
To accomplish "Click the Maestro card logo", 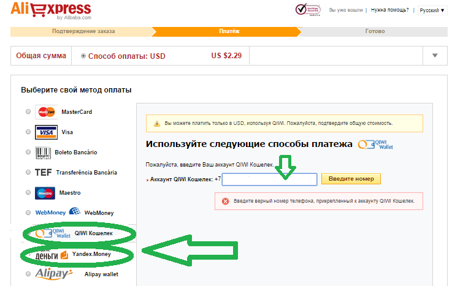I will [x=45, y=193].
